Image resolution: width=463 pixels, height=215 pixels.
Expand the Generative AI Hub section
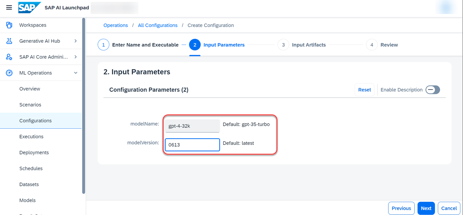[76, 41]
